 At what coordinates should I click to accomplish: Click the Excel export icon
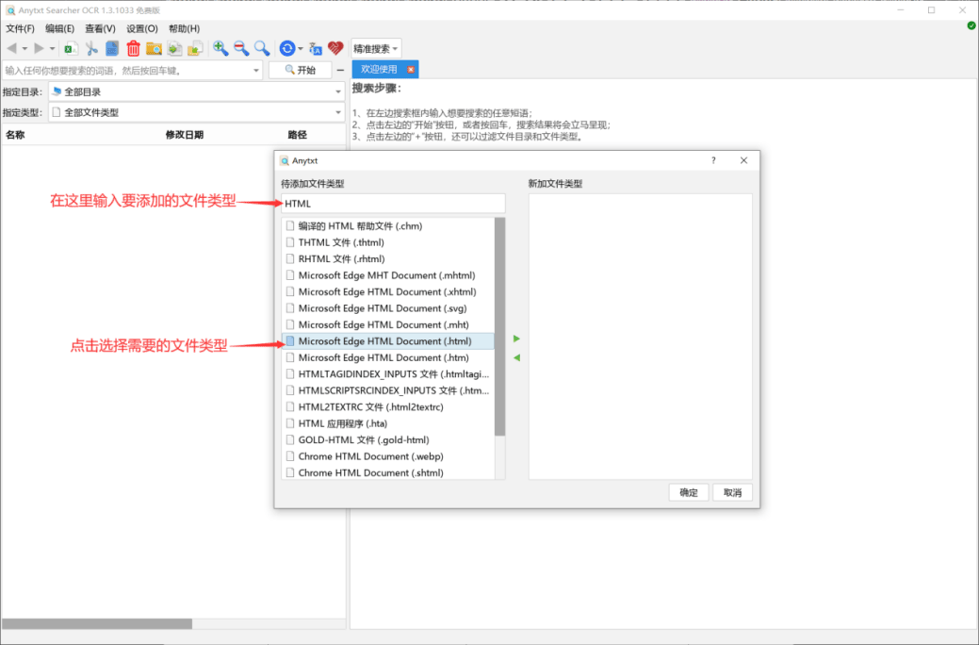point(72,48)
